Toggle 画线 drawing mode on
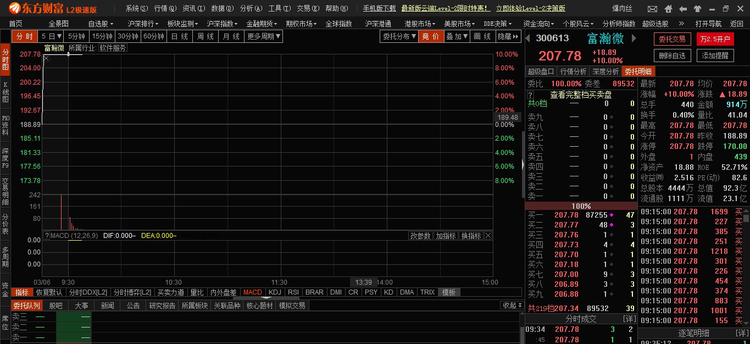 pyautogui.click(x=482, y=36)
